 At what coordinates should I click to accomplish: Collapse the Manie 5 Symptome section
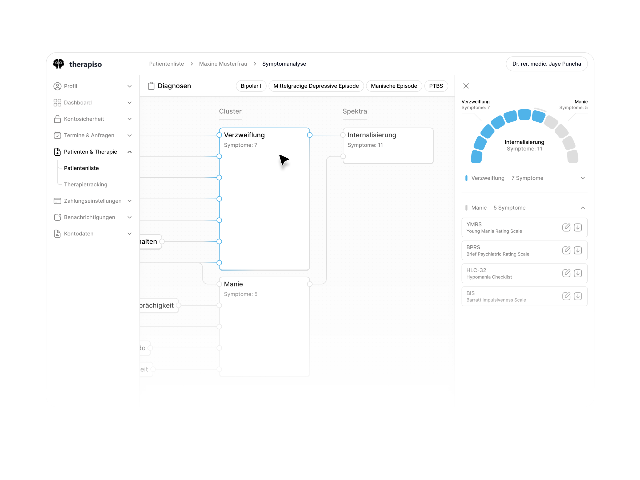pyautogui.click(x=583, y=207)
